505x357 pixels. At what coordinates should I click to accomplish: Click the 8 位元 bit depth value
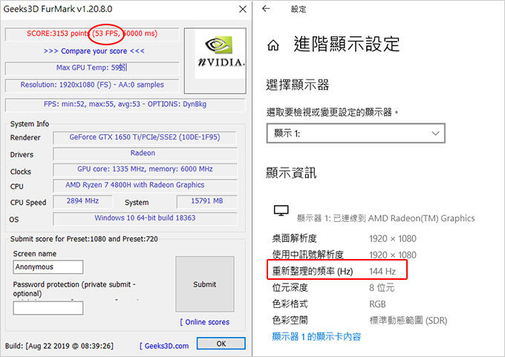point(382,287)
